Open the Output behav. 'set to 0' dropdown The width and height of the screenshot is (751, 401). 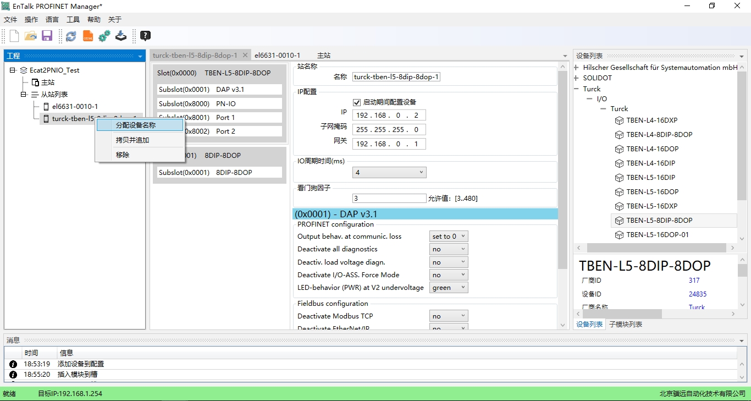pos(449,237)
